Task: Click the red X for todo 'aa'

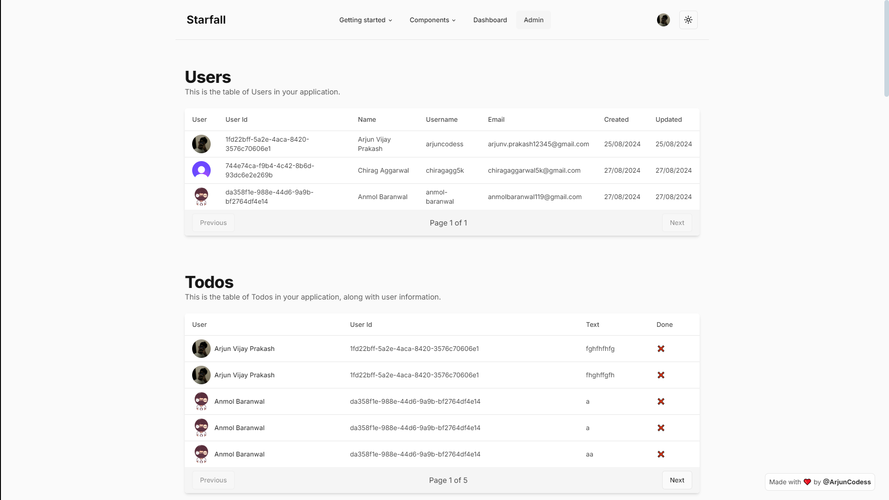Action: click(x=661, y=454)
